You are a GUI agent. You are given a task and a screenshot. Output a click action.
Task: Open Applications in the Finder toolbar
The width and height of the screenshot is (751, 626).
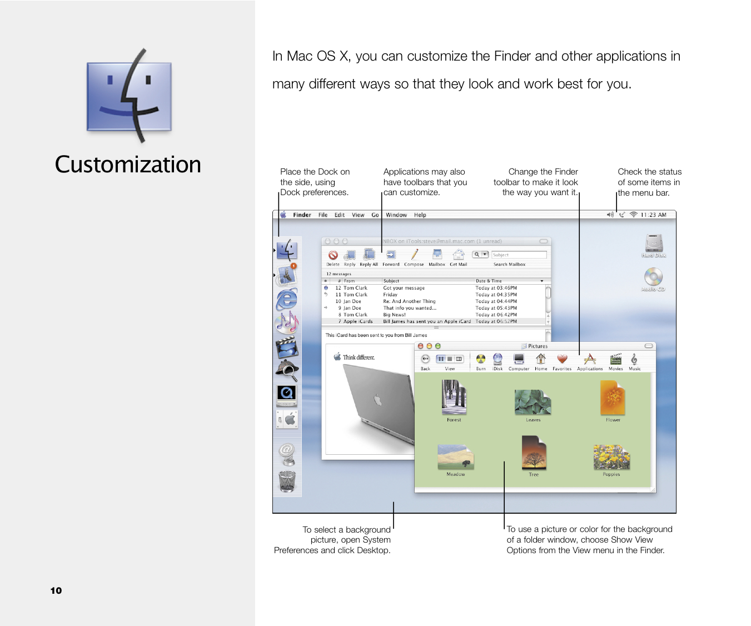pyautogui.click(x=590, y=362)
